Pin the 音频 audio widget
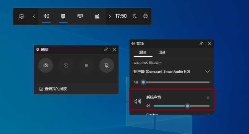Image resolution: width=249 pixels, height=134 pixels. pyautogui.click(x=201, y=43)
